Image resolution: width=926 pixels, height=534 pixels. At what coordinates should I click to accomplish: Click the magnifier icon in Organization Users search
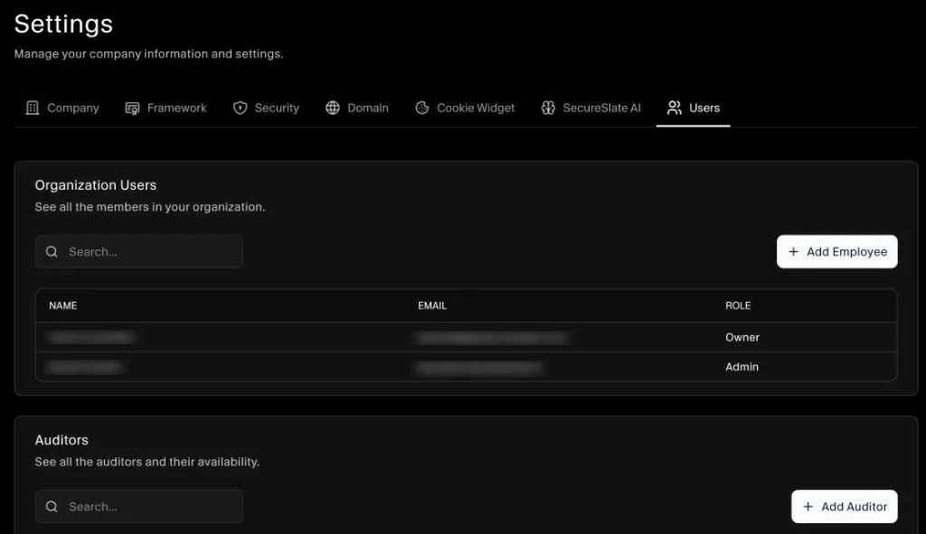point(52,251)
